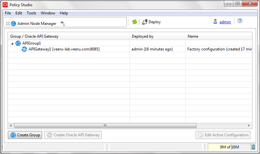260x154 pixels.
Task: Select the APIGroup1 row
Action: [130, 43]
